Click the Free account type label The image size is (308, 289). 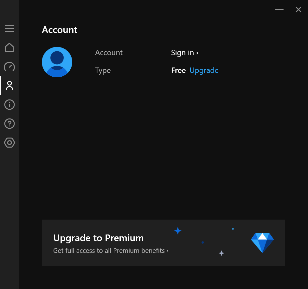click(x=178, y=70)
